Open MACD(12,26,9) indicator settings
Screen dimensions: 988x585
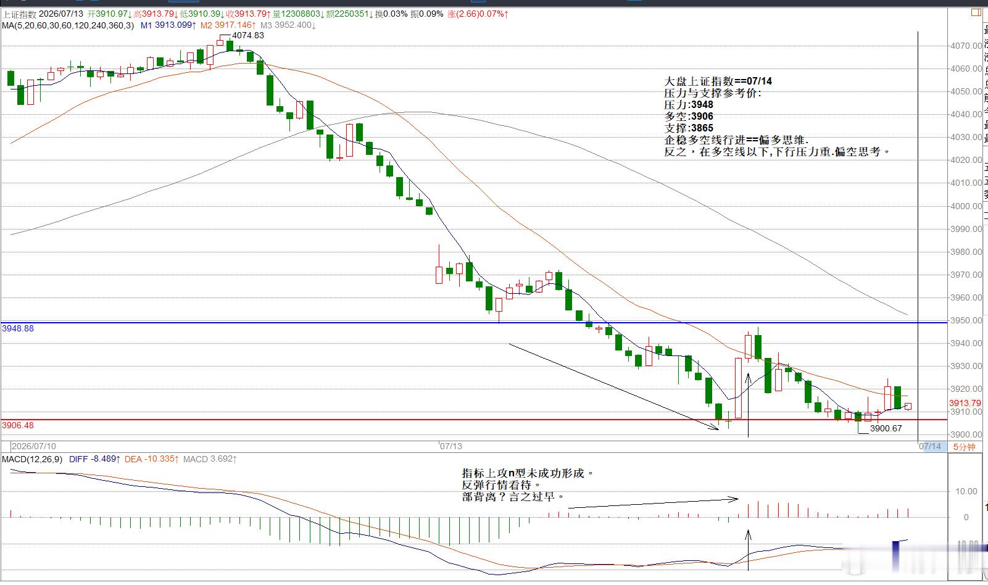[33, 459]
